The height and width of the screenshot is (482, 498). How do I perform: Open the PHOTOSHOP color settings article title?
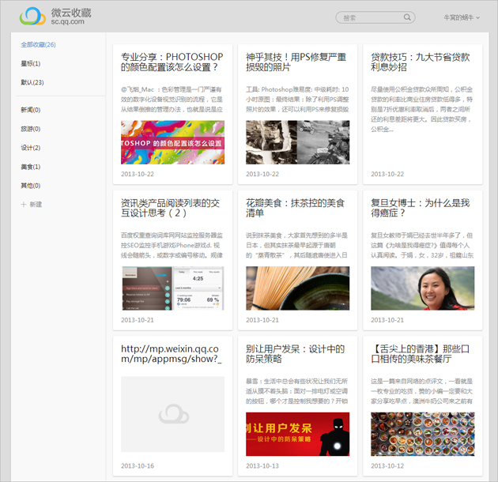tap(172, 62)
